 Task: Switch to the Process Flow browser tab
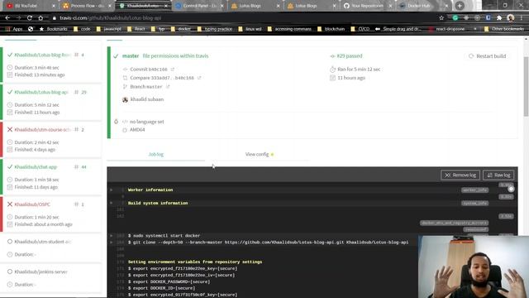[86, 6]
